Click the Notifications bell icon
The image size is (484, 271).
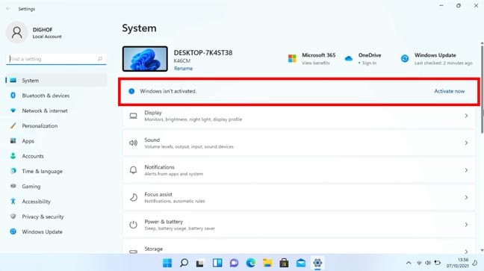[x=134, y=170]
